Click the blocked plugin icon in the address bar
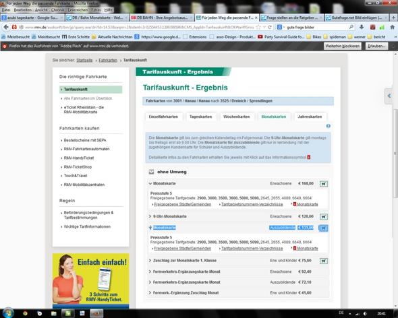This screenshot has height=318, width=398. (14, 27)
